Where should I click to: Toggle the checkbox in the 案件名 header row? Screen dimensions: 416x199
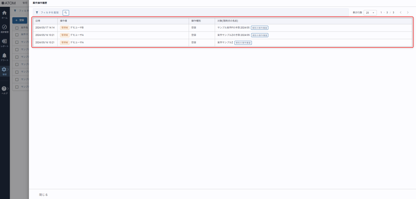pyautogui.click(x=17, y=28)
